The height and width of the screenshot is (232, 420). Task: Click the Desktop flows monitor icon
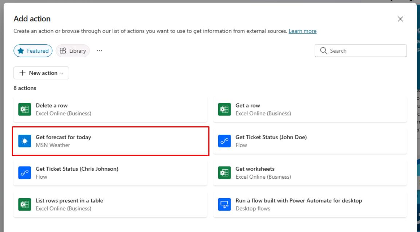[x=224, y=204]
